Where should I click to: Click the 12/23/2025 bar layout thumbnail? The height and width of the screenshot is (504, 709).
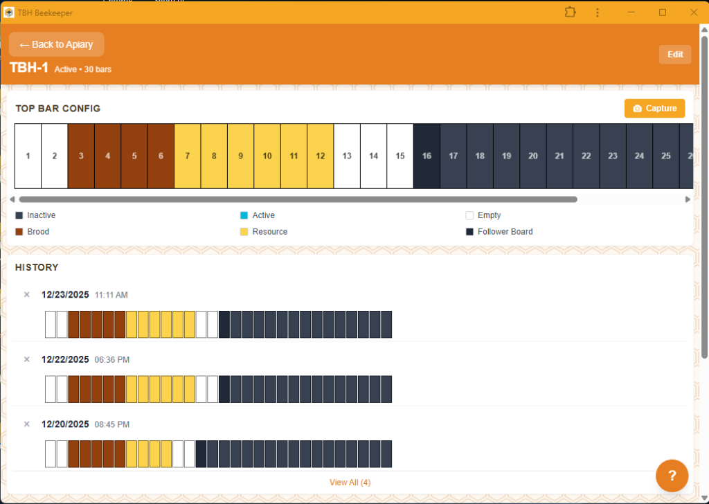[x=219, y=323]
